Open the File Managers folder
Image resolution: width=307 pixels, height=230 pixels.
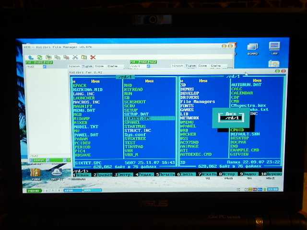coord(197,102)
